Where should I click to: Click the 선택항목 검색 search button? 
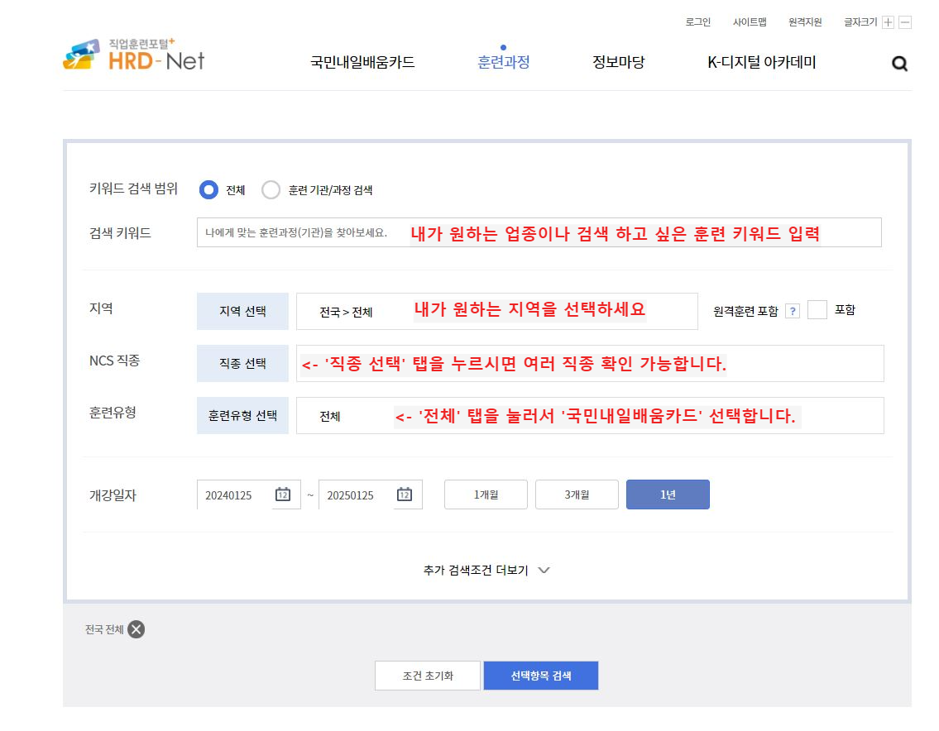(x=540, y=675)
